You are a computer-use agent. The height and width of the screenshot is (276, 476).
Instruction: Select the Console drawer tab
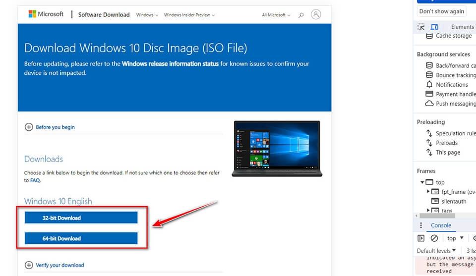[x=441, y=225]
